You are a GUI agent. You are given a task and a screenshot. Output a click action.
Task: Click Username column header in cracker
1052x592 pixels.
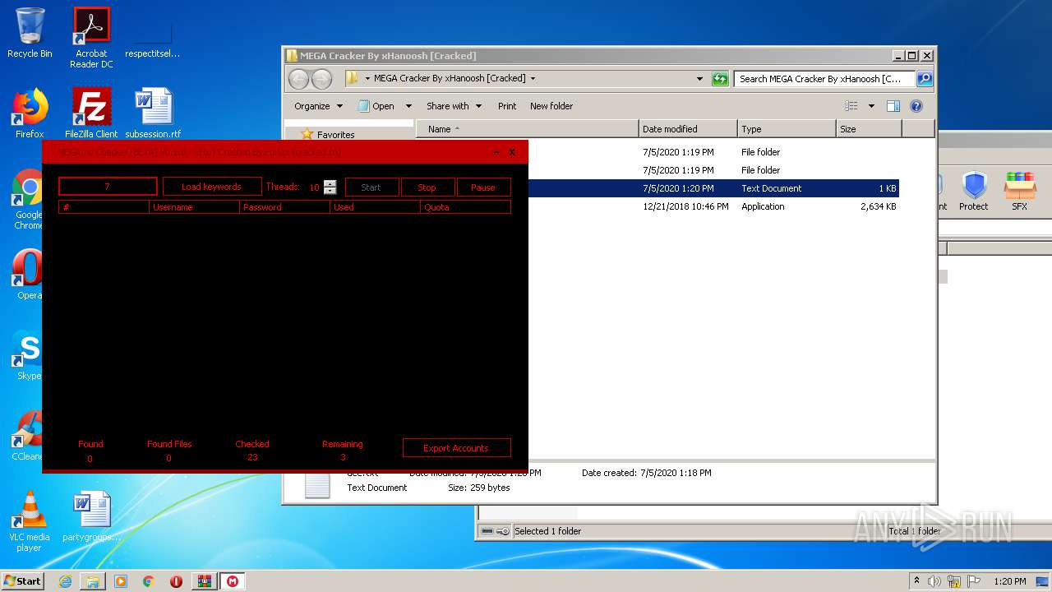pos(194,207)
